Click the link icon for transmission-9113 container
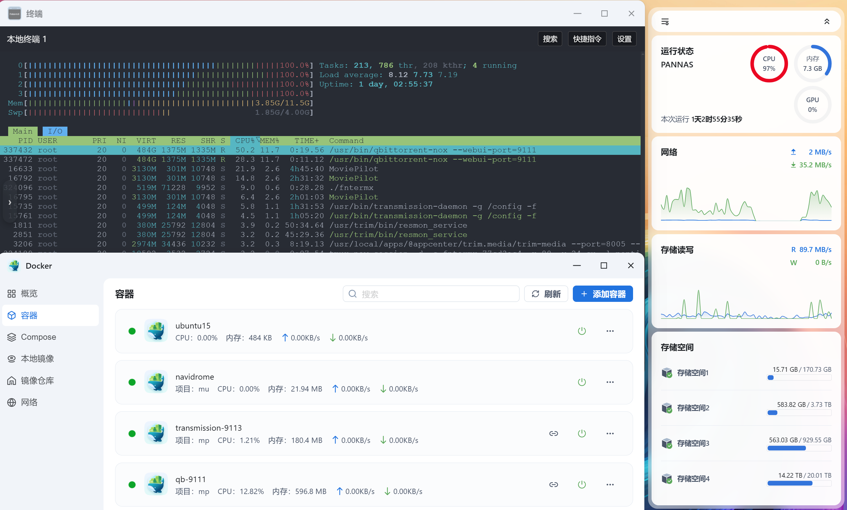 coord(553,434)
